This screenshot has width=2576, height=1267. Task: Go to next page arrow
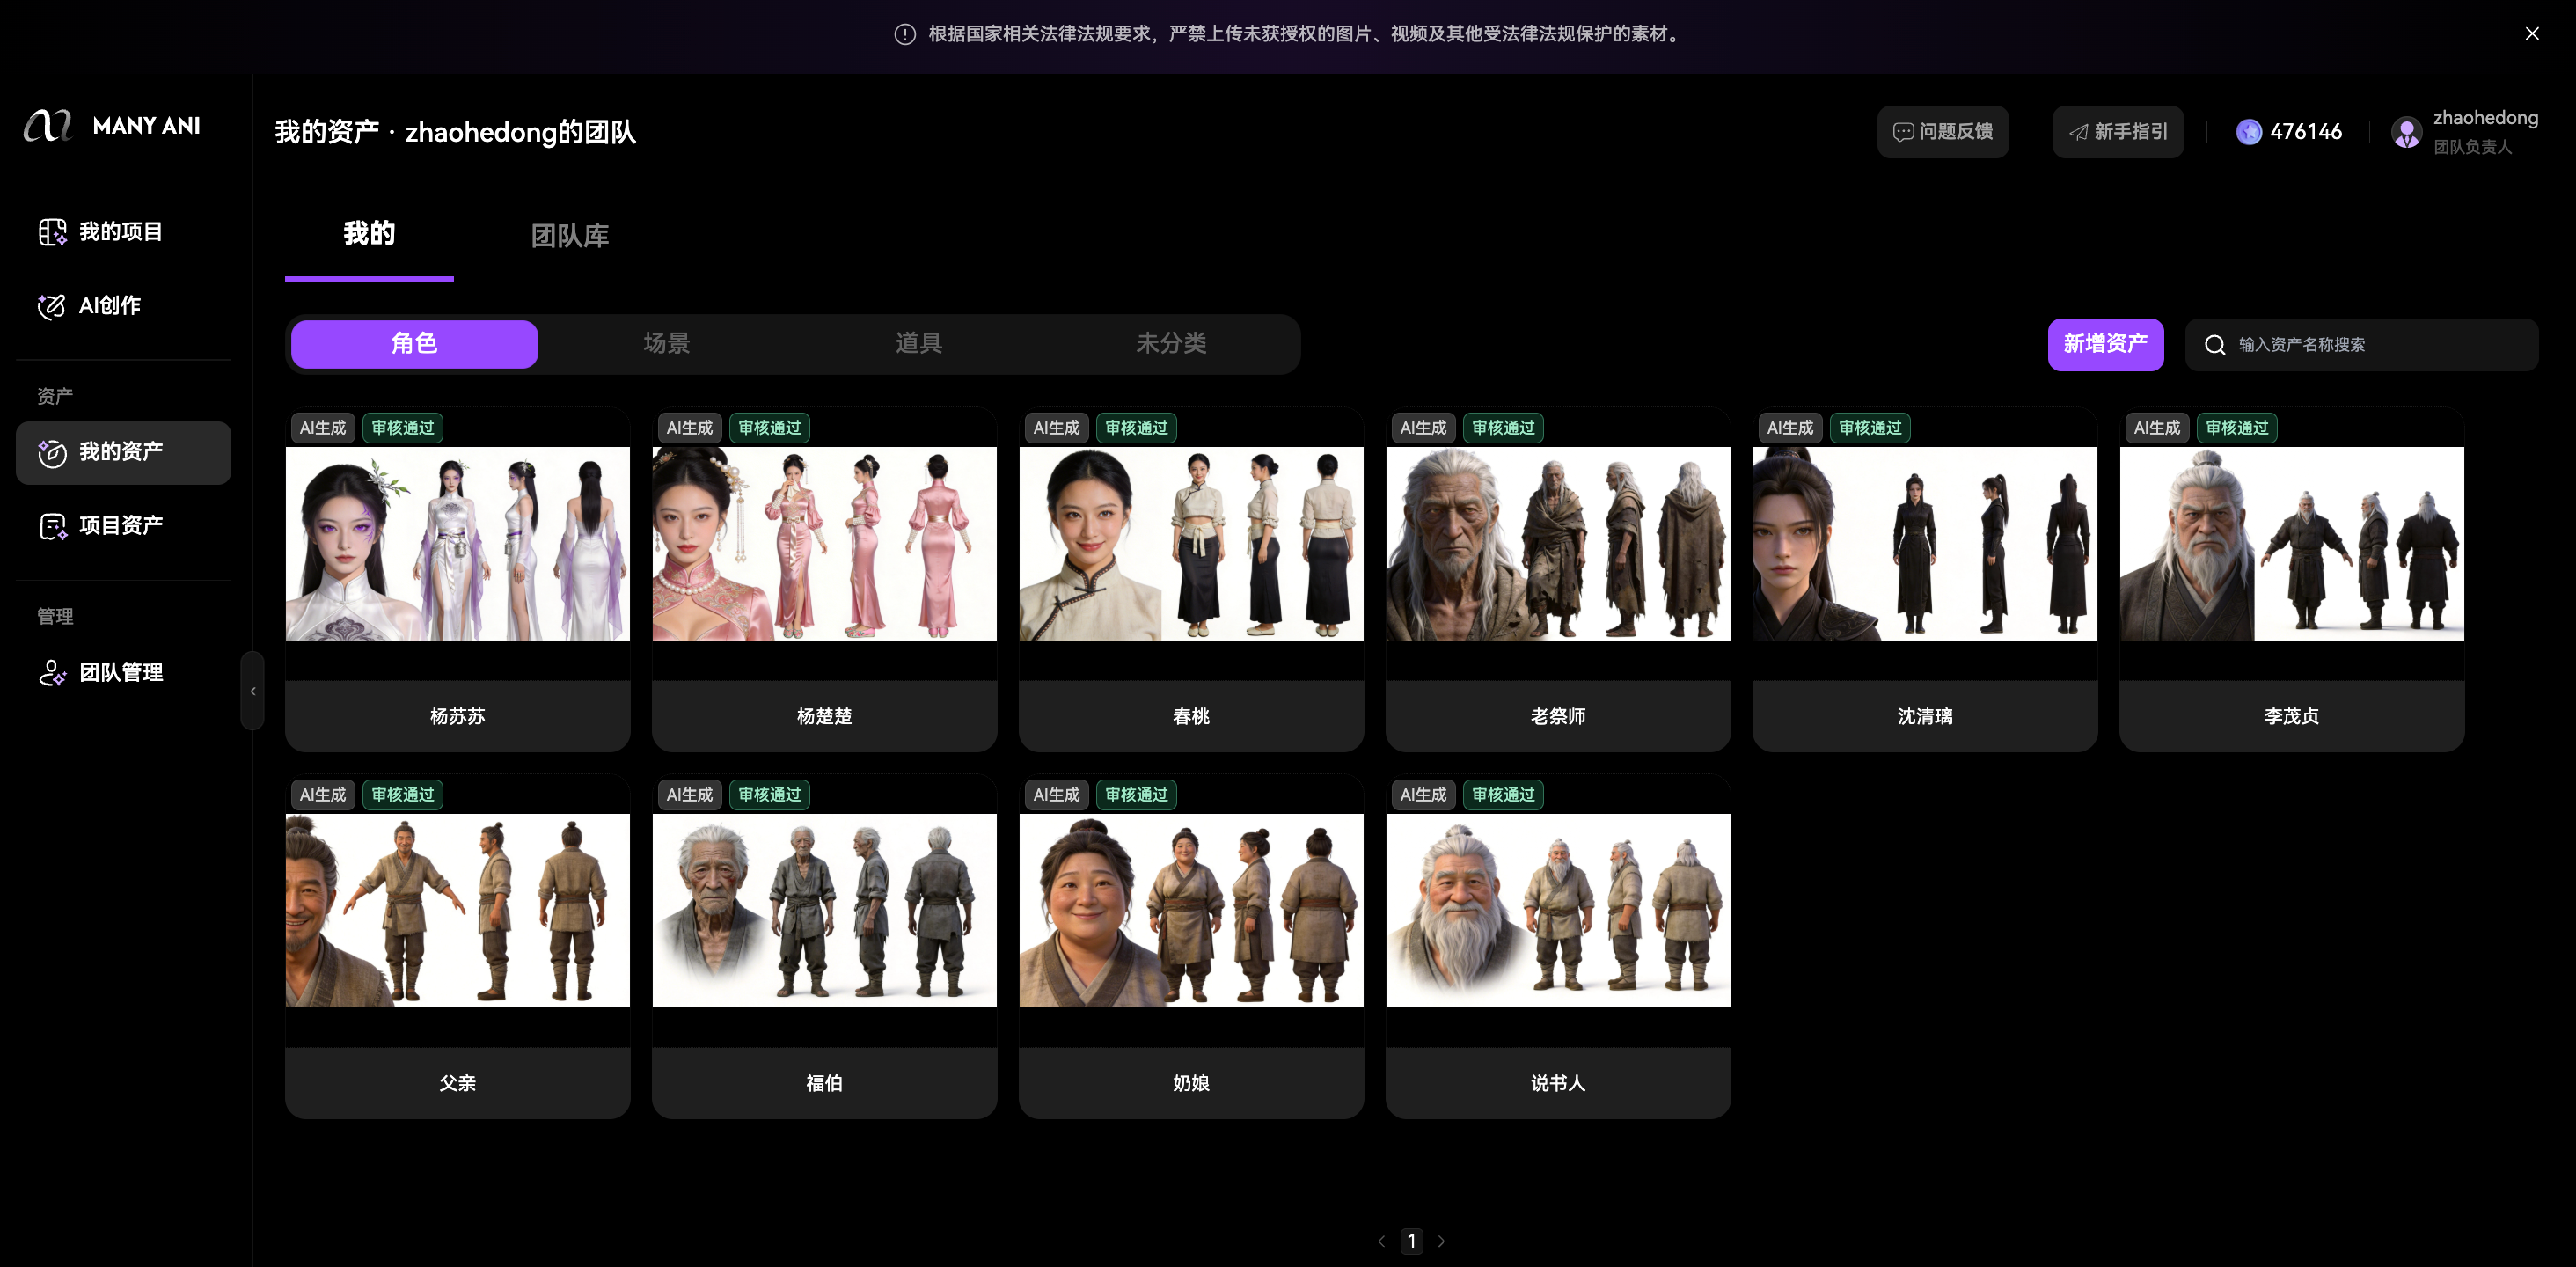pyautogui.click(x=1441, y=1241)
